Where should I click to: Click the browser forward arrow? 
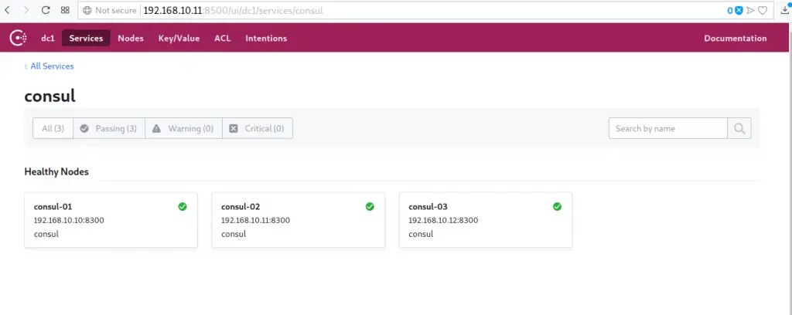point(26,10)
